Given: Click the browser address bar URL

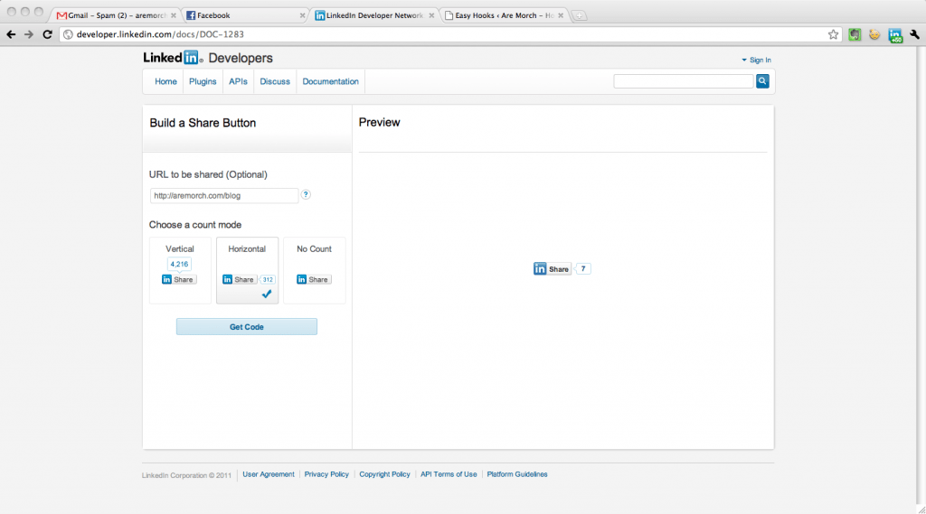Looking at the screenshot, I should 160,34.
